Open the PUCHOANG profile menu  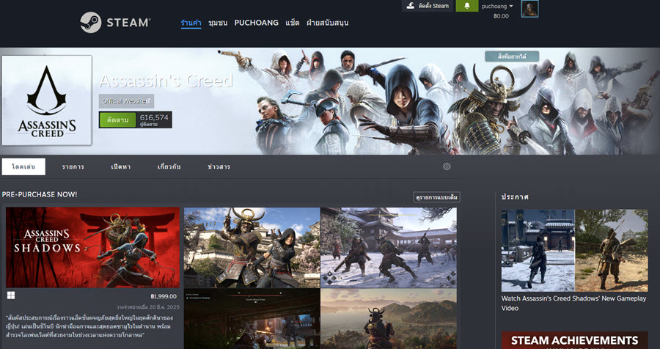257,23
